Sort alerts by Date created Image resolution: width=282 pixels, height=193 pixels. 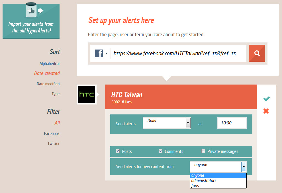click(x=47, y=73)
